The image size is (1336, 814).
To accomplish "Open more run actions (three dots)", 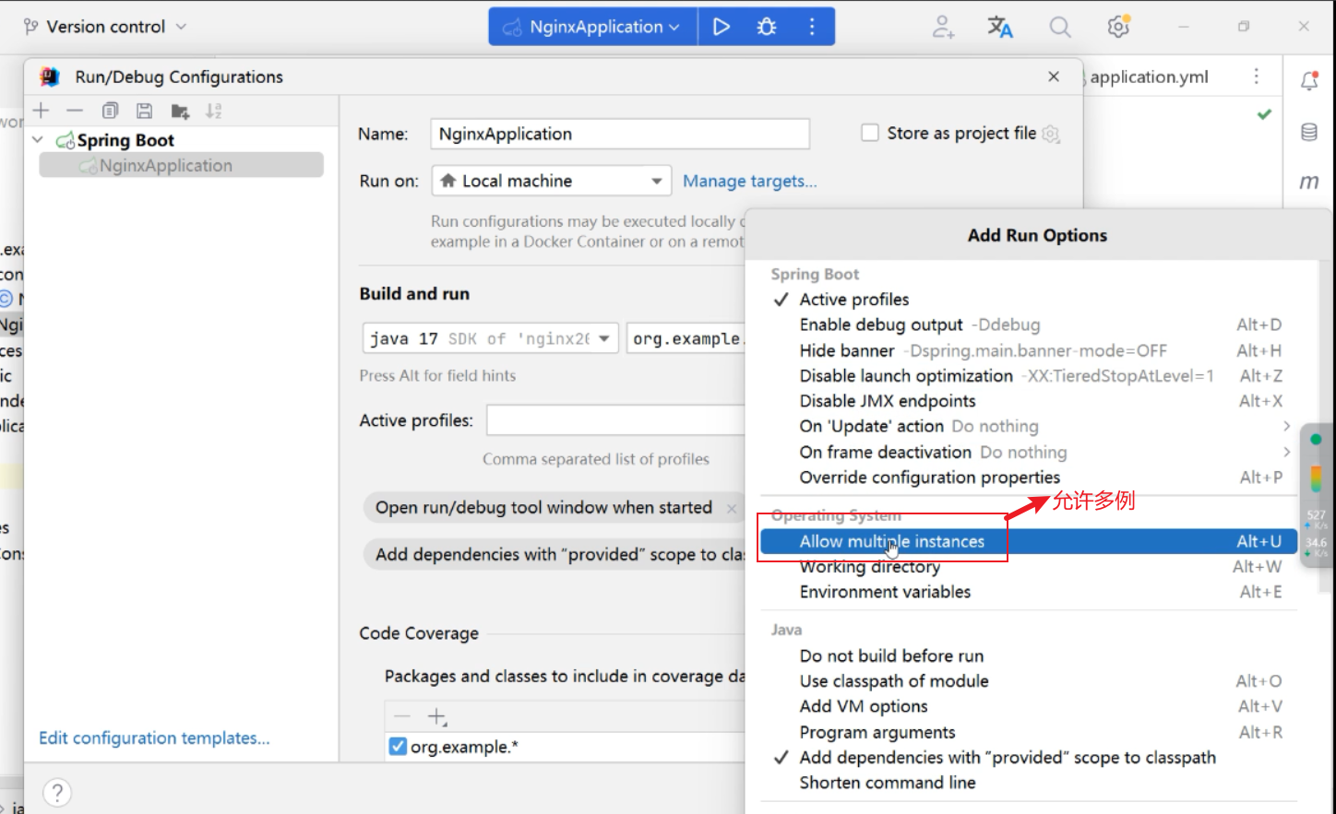I will 812,27.
